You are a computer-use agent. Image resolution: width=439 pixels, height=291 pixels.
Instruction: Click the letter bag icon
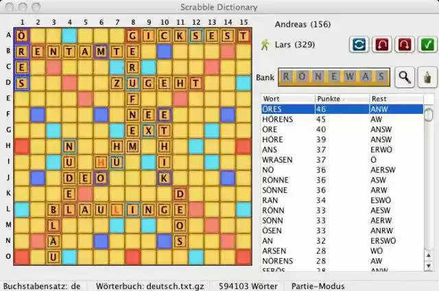click(427, 77)
